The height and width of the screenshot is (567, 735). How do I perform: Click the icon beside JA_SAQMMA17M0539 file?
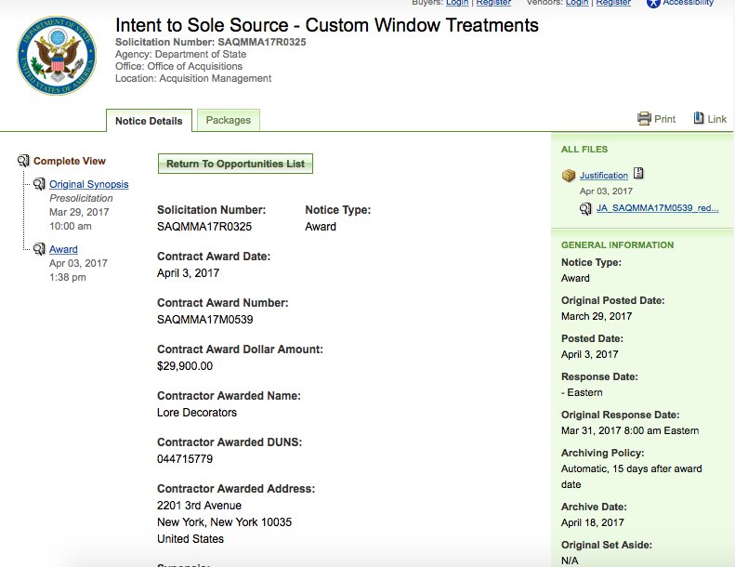[585, 208]
